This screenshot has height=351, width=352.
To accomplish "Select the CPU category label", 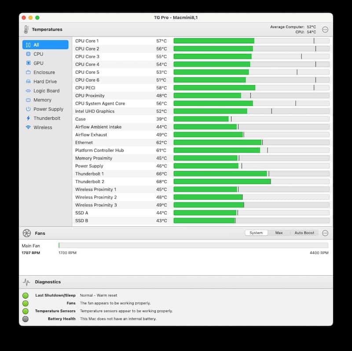I will click(38, 54).
